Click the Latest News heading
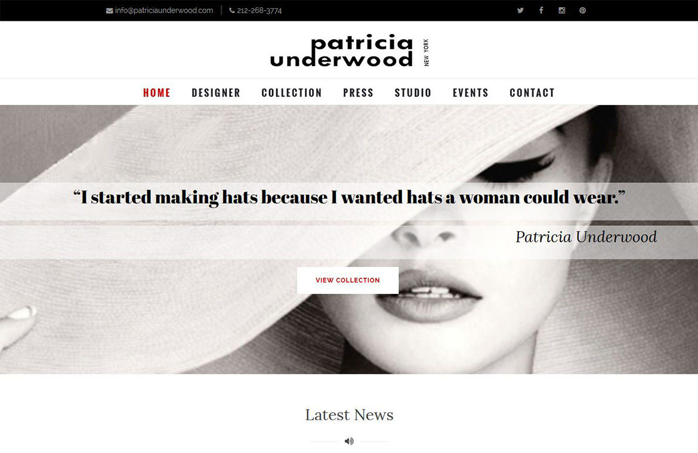Screen dimensions: 698x453 (349, 415)
